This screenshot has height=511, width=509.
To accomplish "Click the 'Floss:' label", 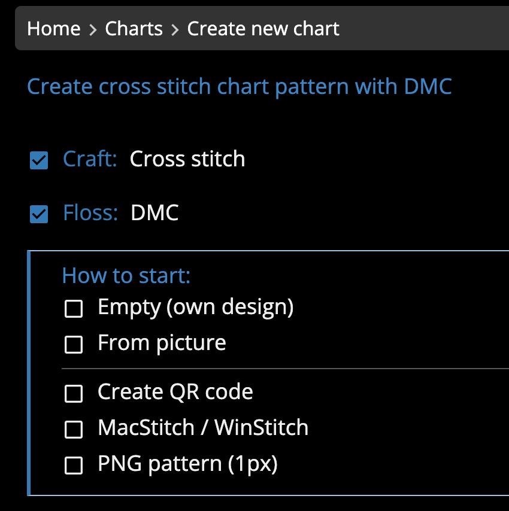I will point(90,213).
